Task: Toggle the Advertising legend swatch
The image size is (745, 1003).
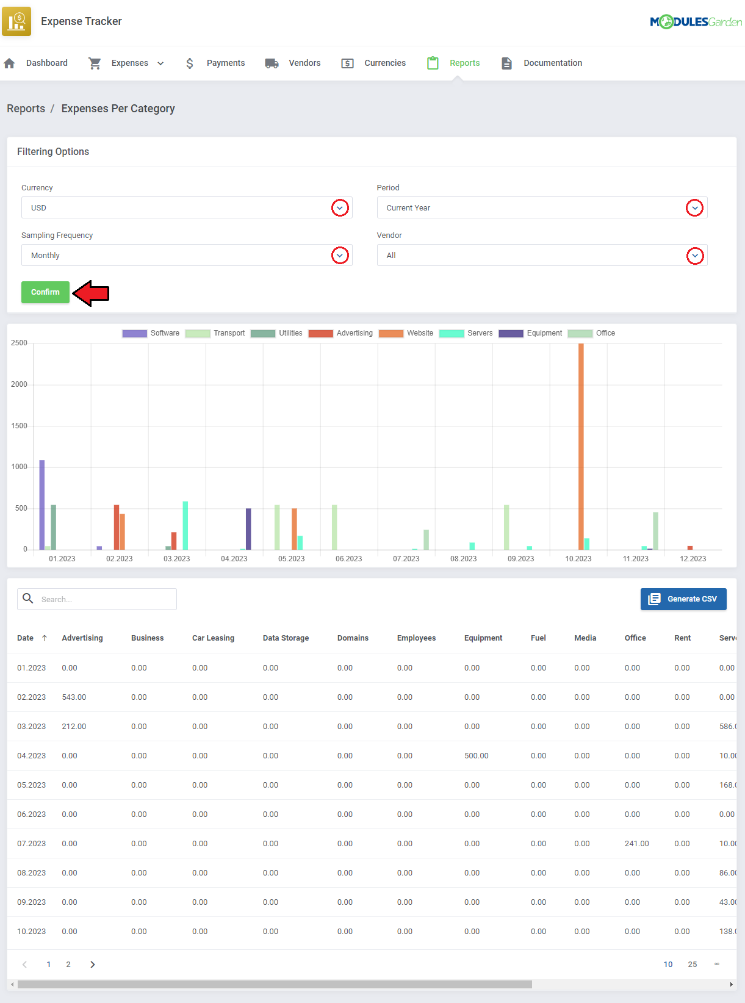Action: (x=321, y=333)
